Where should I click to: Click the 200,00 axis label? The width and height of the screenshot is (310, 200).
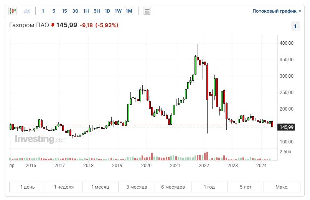pos(287,109)
